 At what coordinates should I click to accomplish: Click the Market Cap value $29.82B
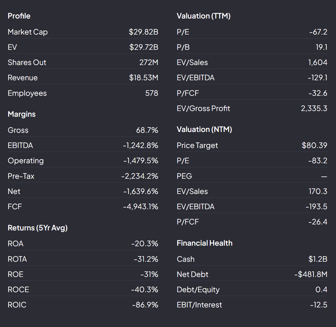(143, 32)
